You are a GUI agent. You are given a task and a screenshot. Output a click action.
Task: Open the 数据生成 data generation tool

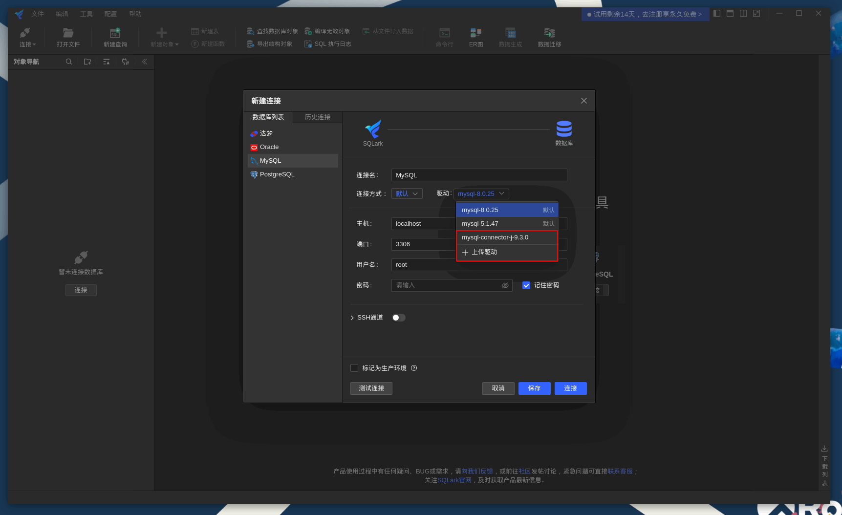coord(510,37)
